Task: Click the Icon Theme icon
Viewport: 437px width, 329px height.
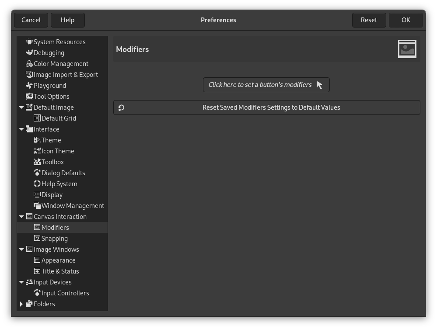Action: pyautogui.click(x=37, y=151)
